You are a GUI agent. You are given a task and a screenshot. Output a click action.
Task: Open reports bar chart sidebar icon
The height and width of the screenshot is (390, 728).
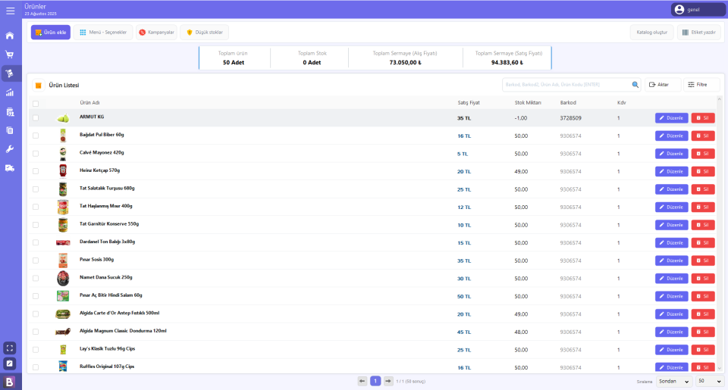coord(10,92)
